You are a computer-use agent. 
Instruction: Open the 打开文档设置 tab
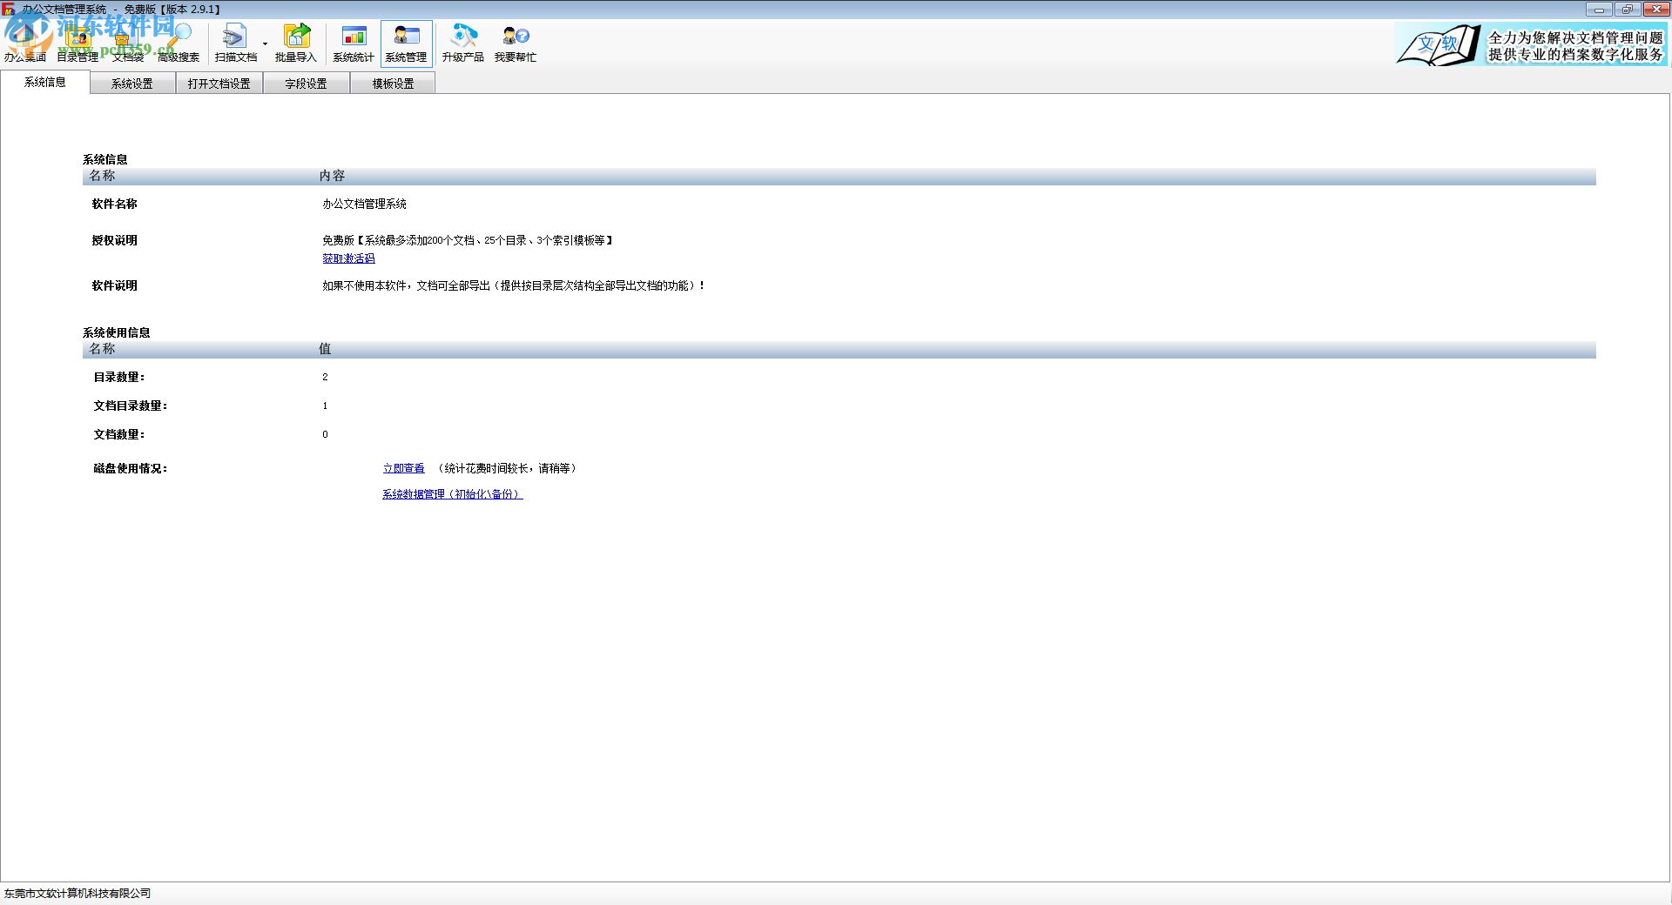tap(219, 84)
